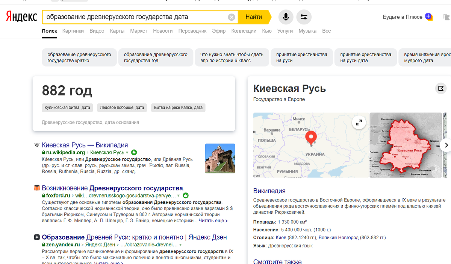Viewport: 451px width, 264px height.
Task: Open the Переводчик tab
Action: click(192, 31)
